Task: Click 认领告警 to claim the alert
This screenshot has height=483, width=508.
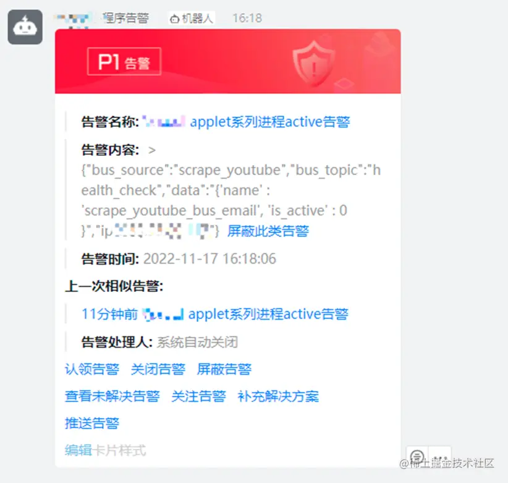Action: click(x=92, y=369)
